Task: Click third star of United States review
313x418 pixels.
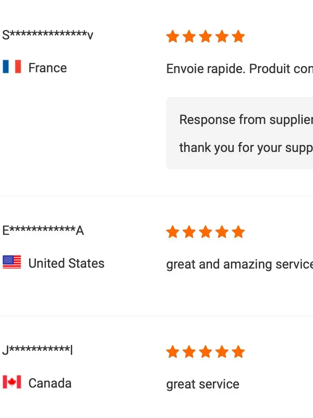Action: (x=205, y=232)
